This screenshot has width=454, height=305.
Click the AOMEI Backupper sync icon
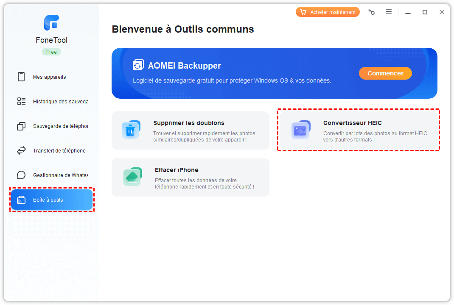pyautogui.click(x=138, y=65)
